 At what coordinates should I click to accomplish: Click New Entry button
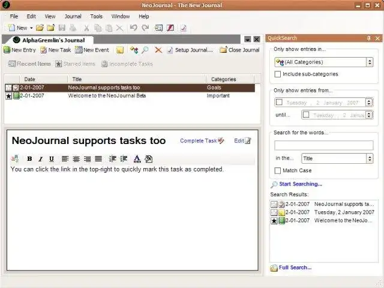pos(20,50)
